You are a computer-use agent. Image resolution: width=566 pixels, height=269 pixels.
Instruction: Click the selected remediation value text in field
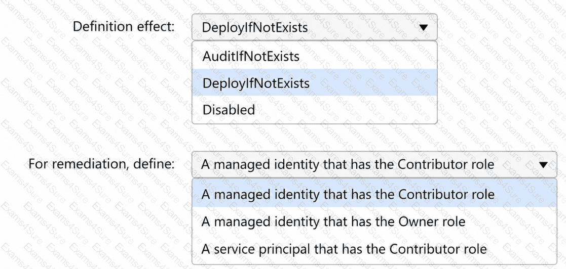tap(348, 164)
